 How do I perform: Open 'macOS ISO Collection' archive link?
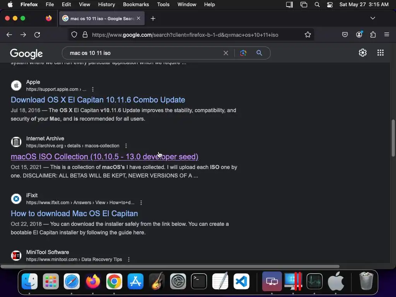coord(104,157)
